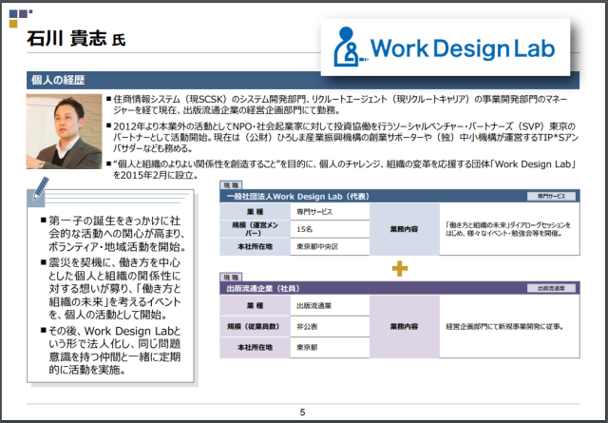Screen dimensions: 608x423
Task: Click the 出版流通業 value cell
Action: coord(330,306)
